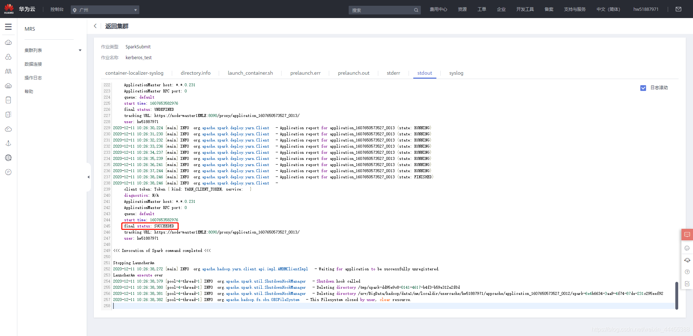This screenshot has width=693, height=336.
Task: Open the mail messages icon
Action: 679,9
